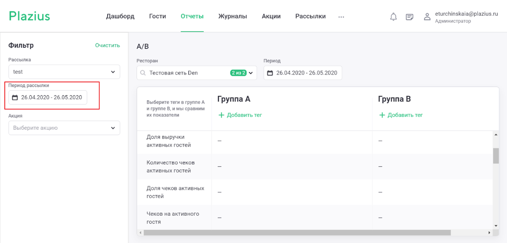Open the Рассылки tab
The width and height of the screenshot is (507, 243).
tap(310, 16)
